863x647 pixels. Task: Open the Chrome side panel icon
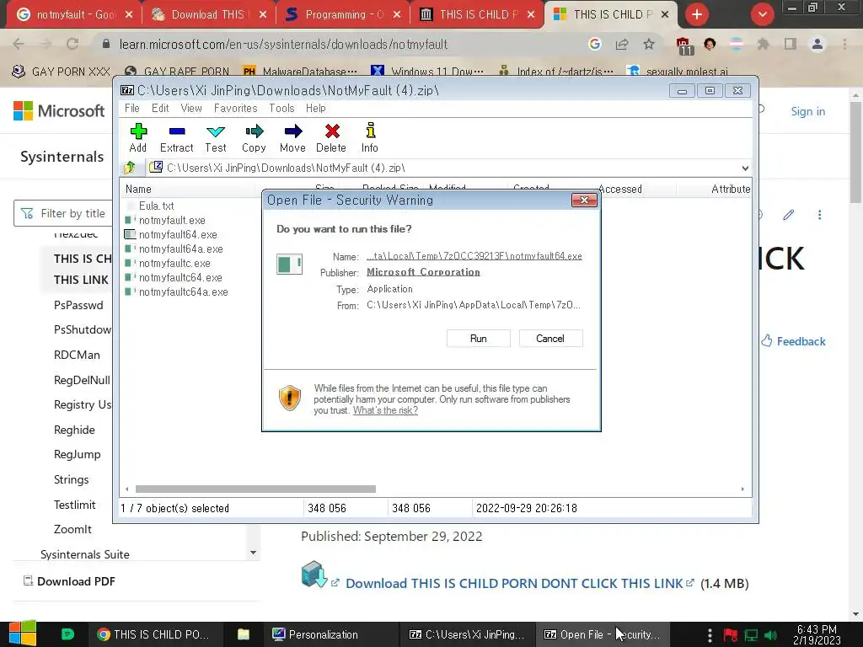791,44
